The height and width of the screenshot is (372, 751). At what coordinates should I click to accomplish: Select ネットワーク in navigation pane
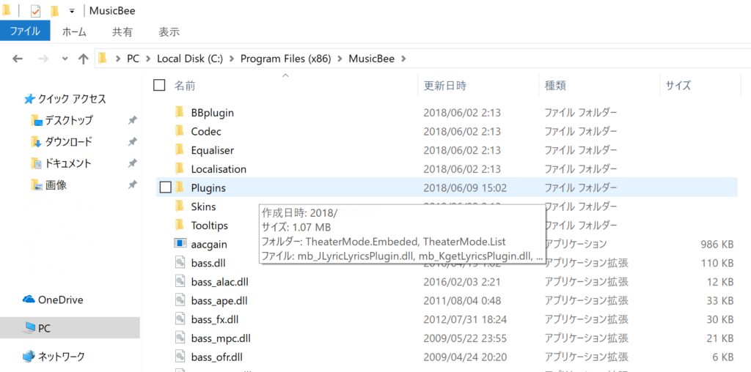click(62, 356)
